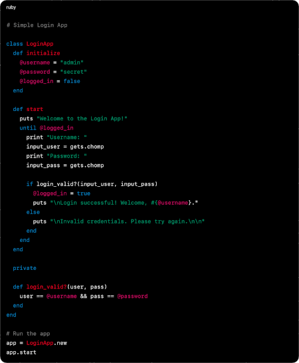The width and height of the screenshot is (299, 363).
Task: Click the true keyword
Action: click(x=84, y=193)
